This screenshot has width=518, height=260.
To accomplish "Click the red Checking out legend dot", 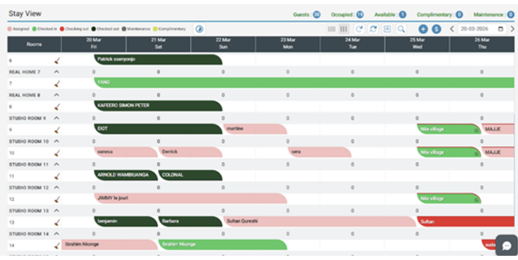I will (62, 29).
